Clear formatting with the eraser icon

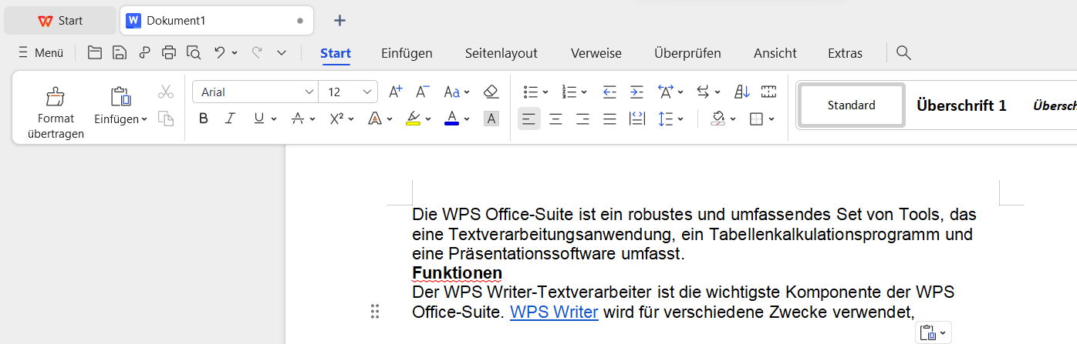click(491, 92)
